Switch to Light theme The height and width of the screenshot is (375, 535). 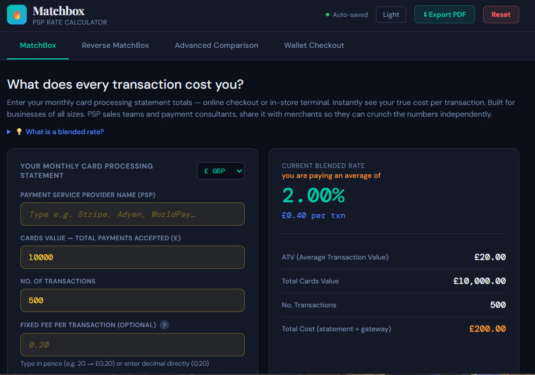[x=390, y=15]
